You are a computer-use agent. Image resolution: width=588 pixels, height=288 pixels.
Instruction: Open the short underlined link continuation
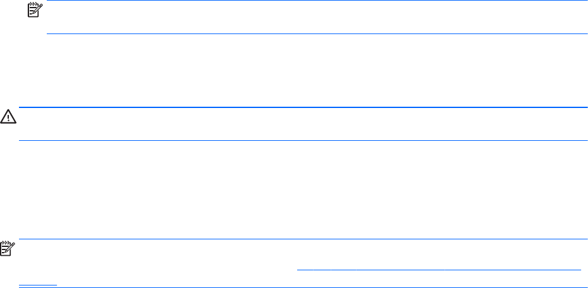pos(38,285)
